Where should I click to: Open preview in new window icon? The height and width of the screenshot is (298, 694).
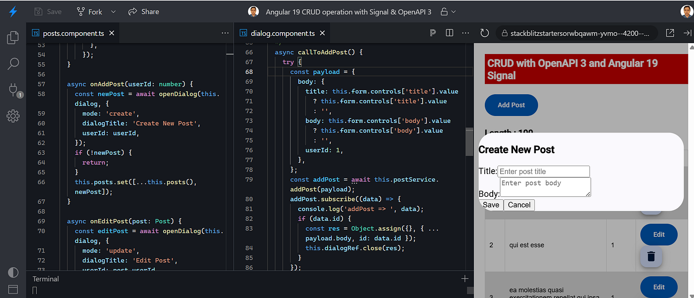coord(670,33)
